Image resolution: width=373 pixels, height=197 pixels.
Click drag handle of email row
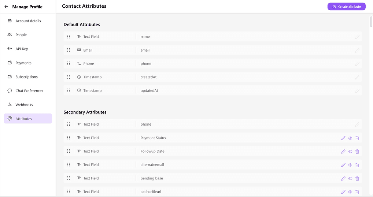(x=69, y=50)
